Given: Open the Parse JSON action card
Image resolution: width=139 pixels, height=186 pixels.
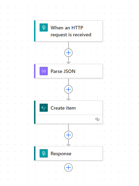Looking at the screenshot, I should pyautogui.click(x=68, y=71).
